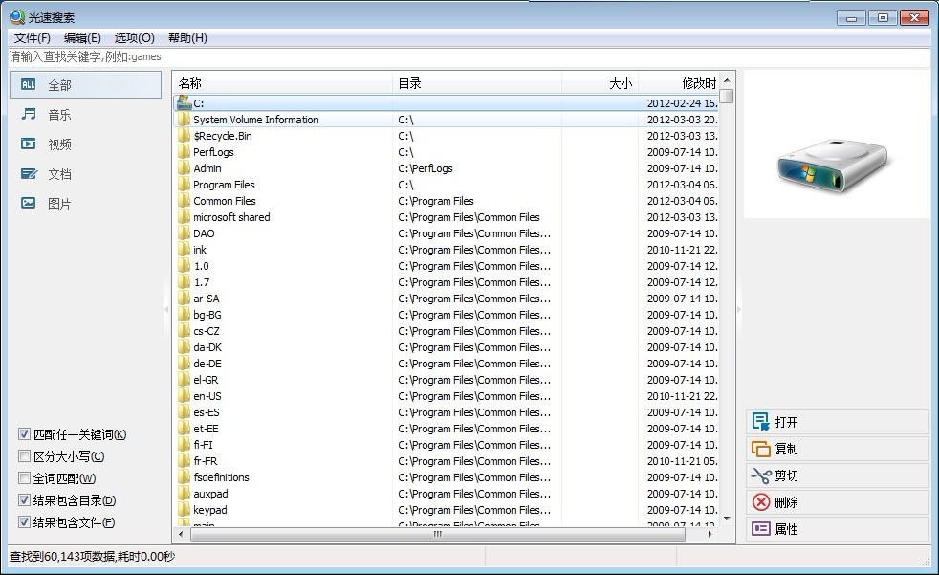Select the 视频 video filter icon
Image resolution: width=939 pixels, height=575 pixels.
coord(29,144)
